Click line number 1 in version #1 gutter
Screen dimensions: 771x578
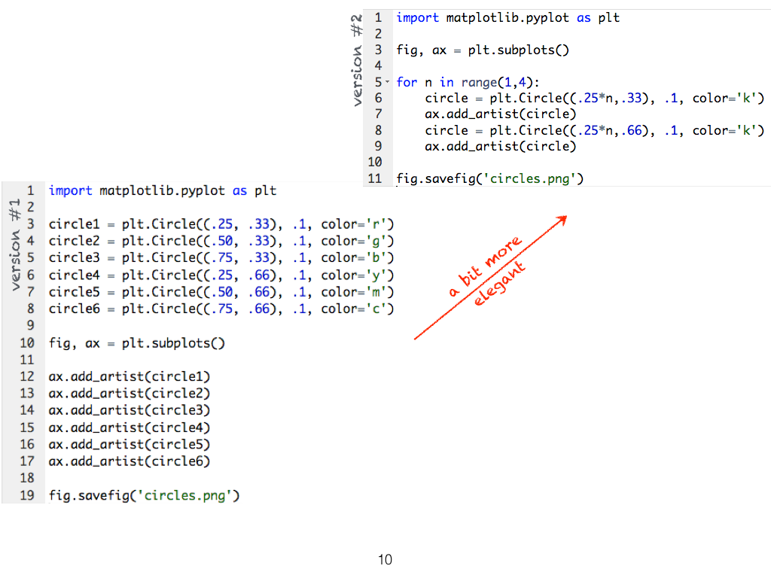pos(31,191)
